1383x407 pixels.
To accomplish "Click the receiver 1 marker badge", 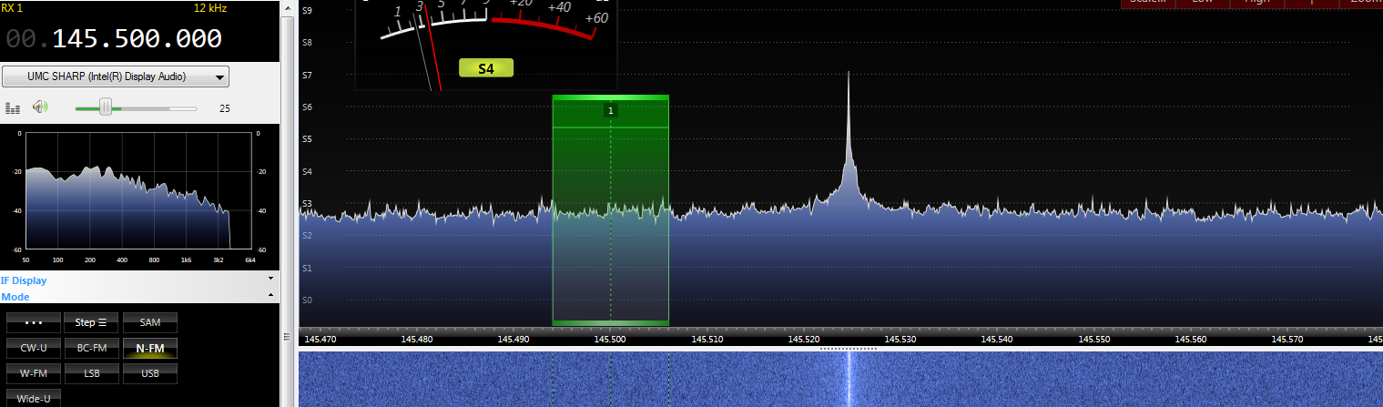I will click(x=611, y=110).
